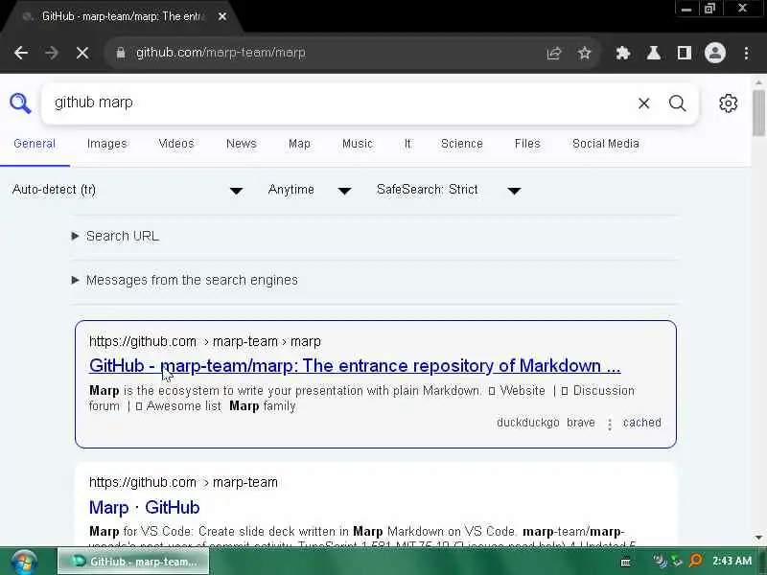Switch to the Social Media tab
This screenshot has height=575, width=767.
coord(606,144)
